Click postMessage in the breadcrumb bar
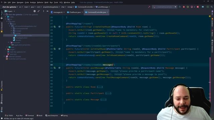This screenshot has height=120, width=214. 103,7
